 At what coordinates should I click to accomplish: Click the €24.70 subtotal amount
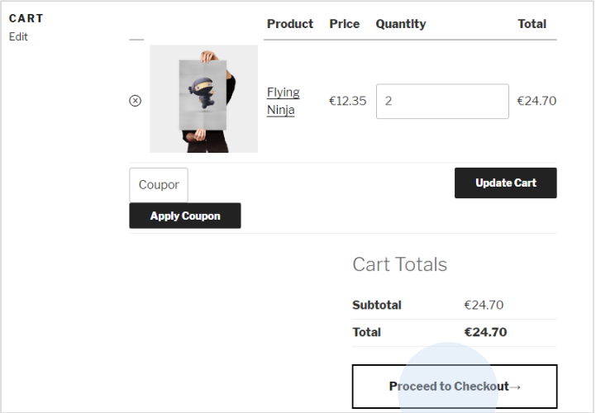[x=484, y=305]
